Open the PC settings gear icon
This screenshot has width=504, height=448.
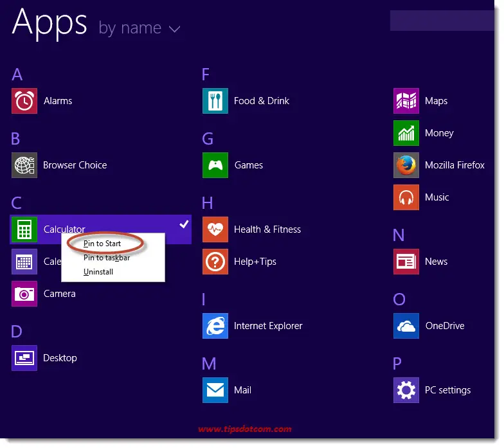406,390
